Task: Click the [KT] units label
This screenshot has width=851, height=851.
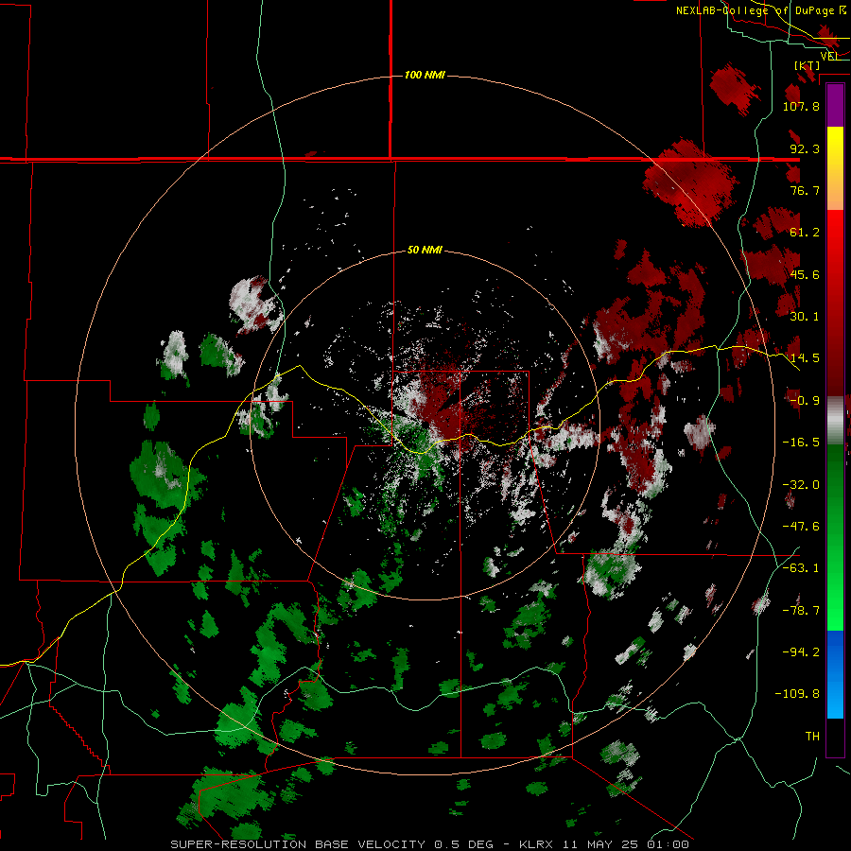Action: 808,65
